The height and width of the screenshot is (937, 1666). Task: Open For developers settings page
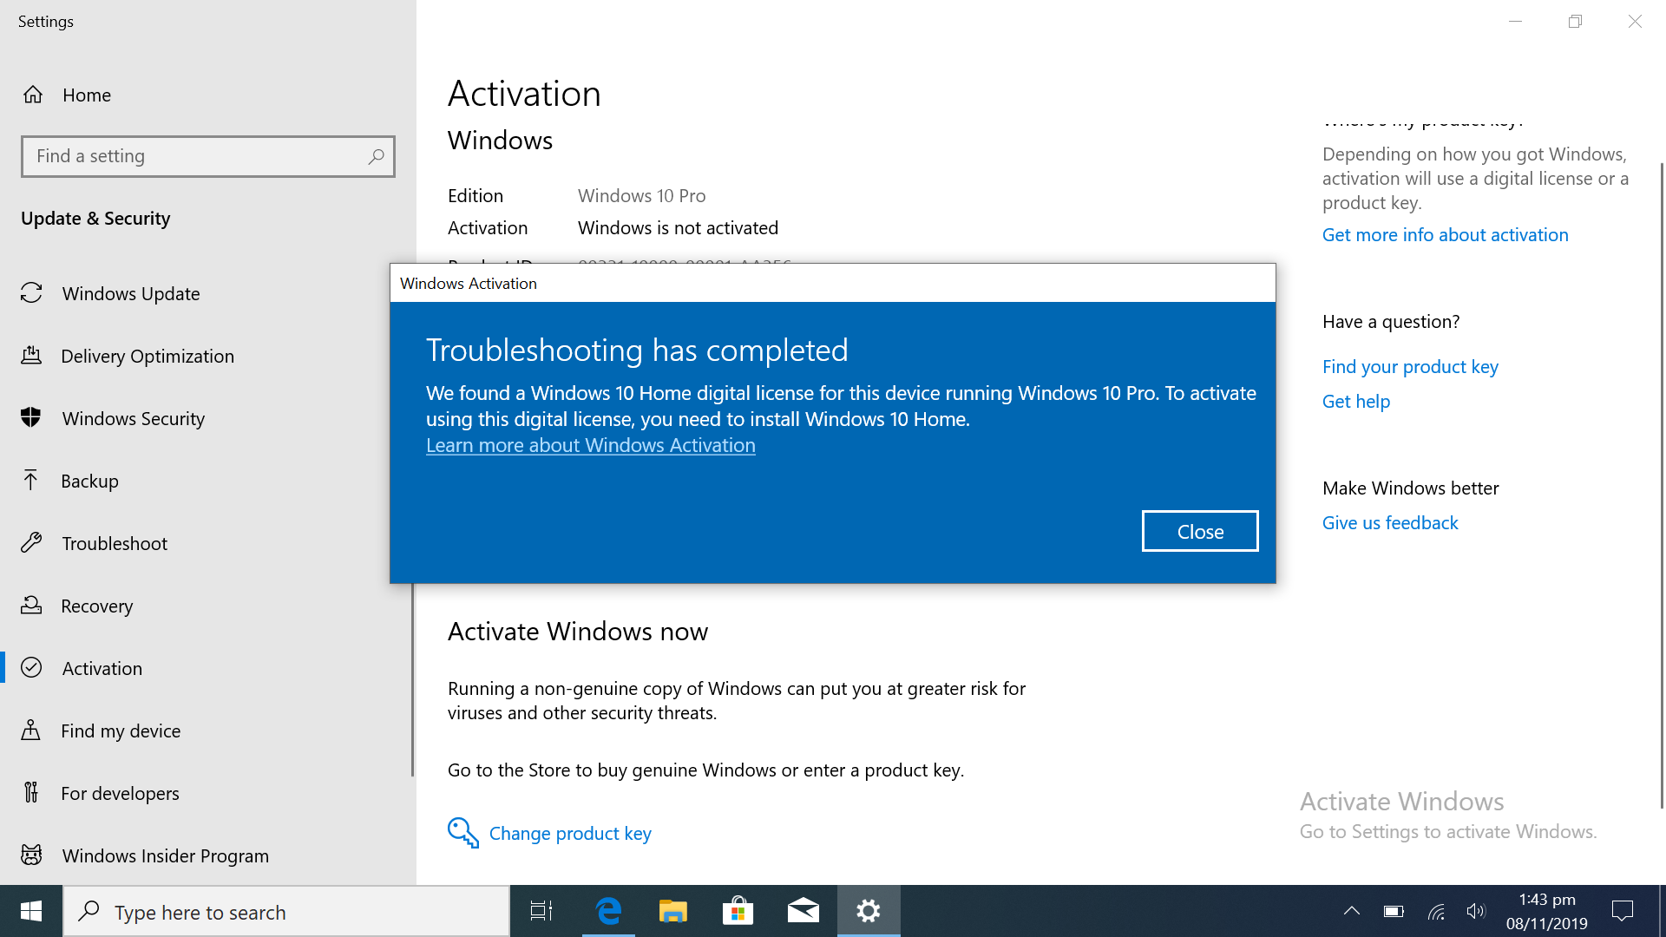[208, 793]
